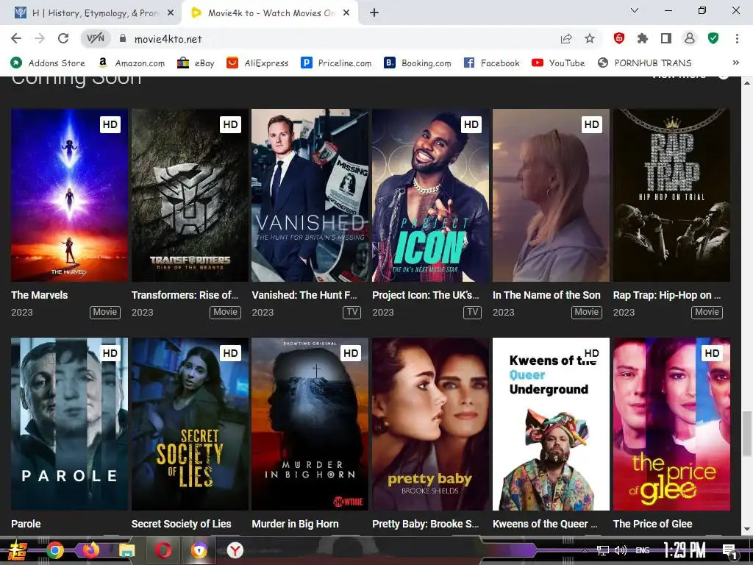753x565 pixels.
Task: Open the browser three-dot menu
Action: pos(737,38)
